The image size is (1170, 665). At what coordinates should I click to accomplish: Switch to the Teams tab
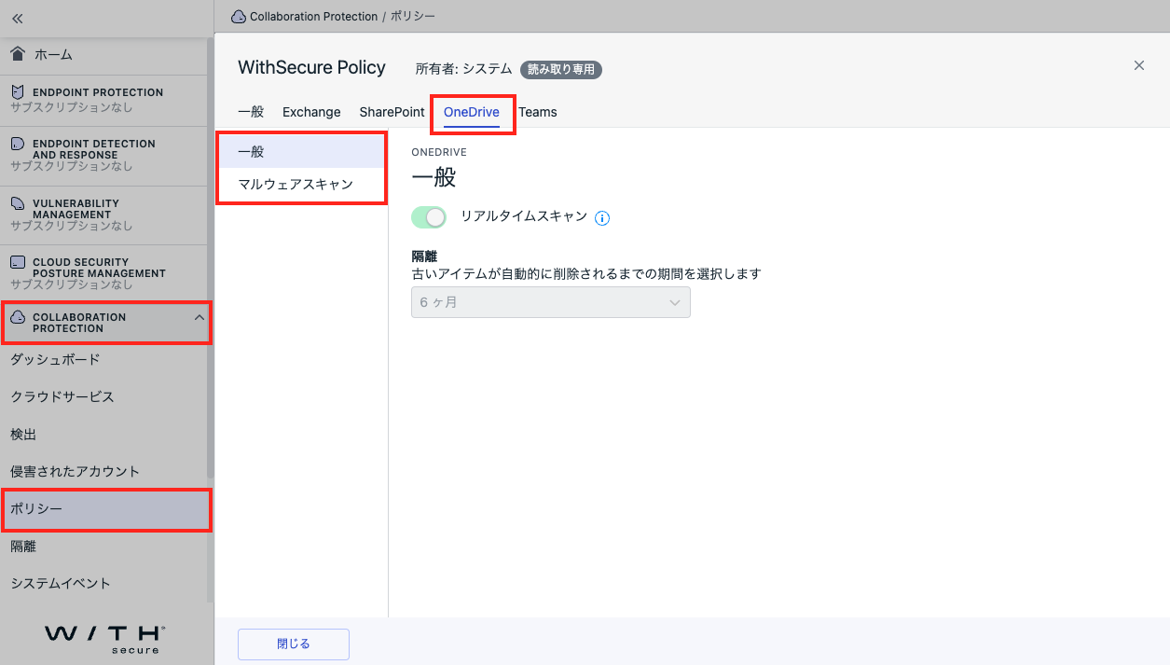click(538, 112)
